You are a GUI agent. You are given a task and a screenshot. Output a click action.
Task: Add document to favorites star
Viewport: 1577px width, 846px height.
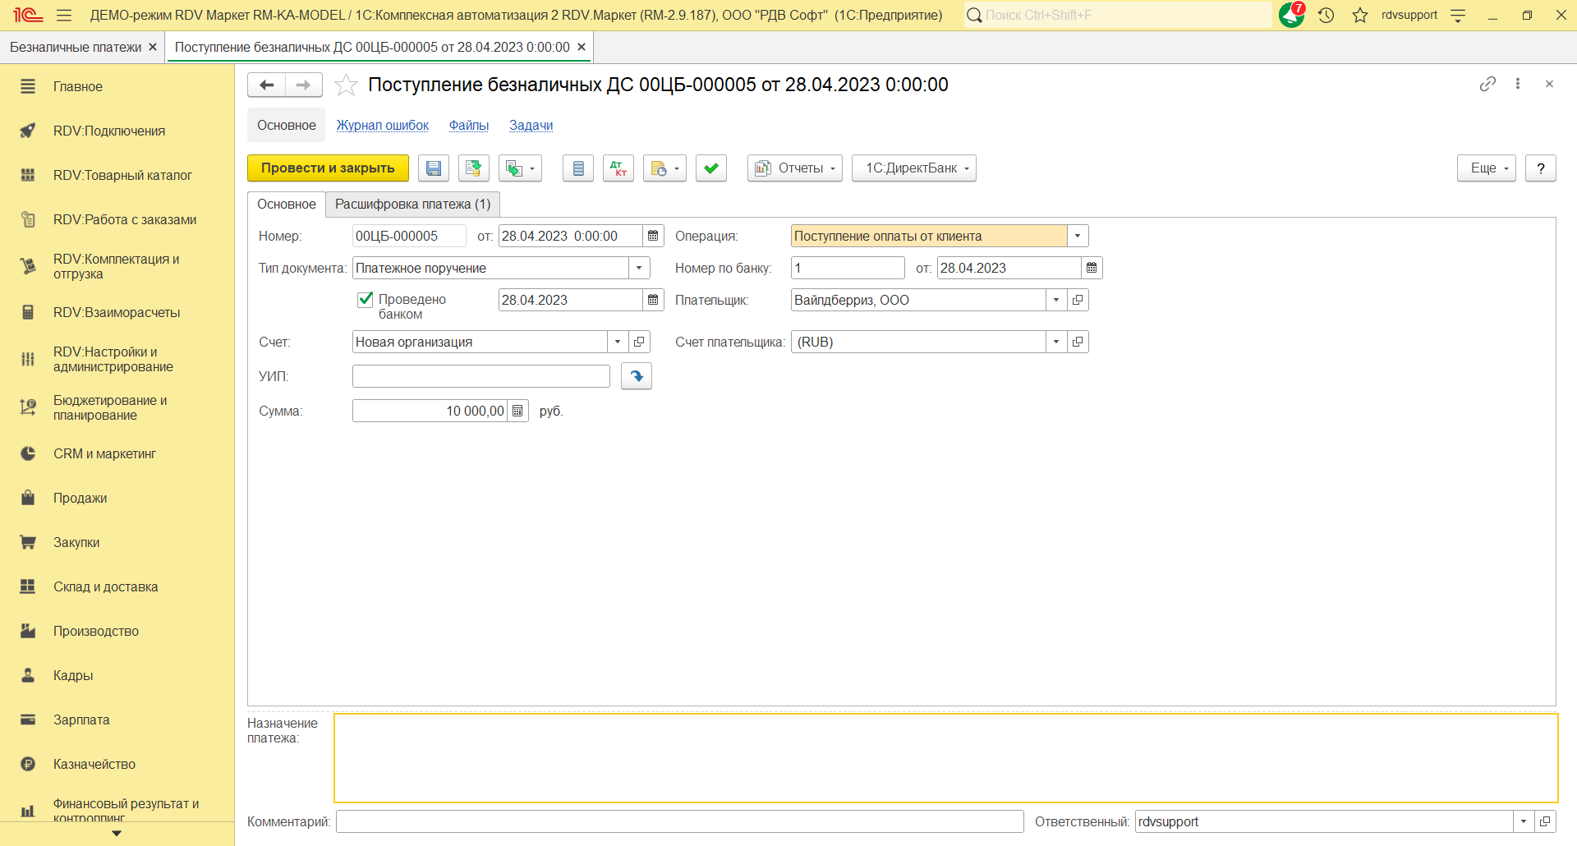tap(347, 85)
